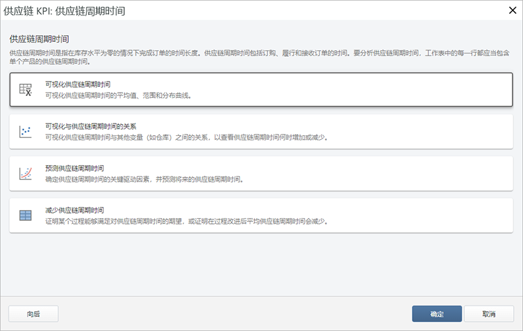Select the 可视化供应链周期时间 option title

point(77,85)
